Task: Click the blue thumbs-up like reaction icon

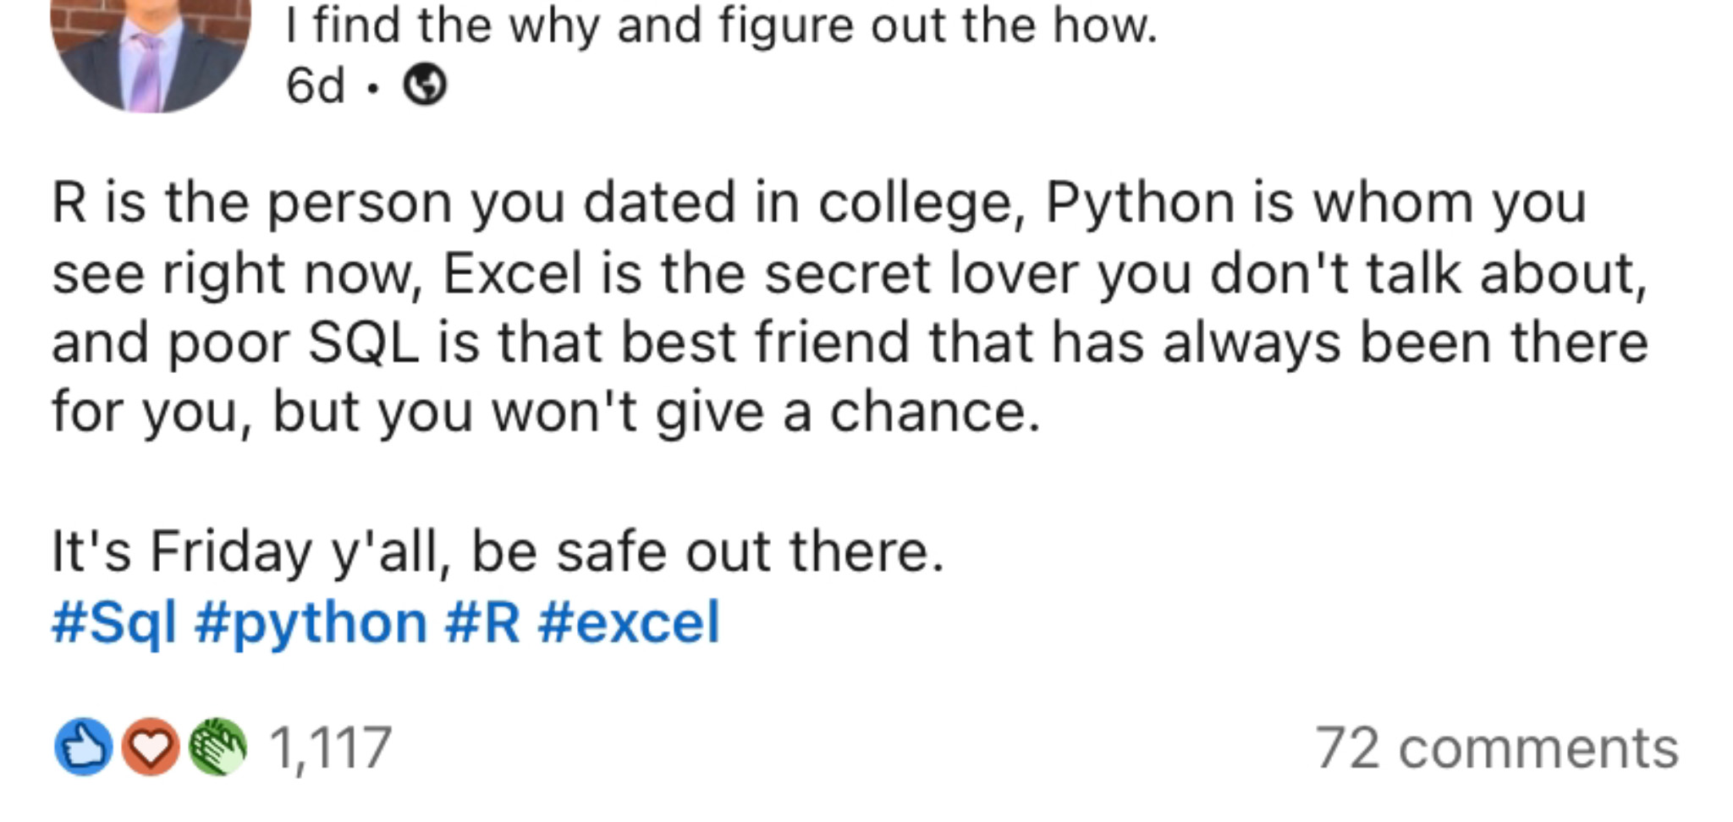Action: (x=84, y=747)
